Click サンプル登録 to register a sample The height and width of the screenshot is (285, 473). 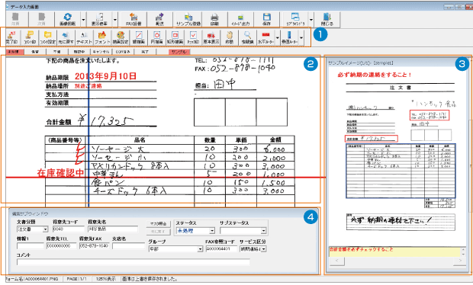(x=188, y=20)
